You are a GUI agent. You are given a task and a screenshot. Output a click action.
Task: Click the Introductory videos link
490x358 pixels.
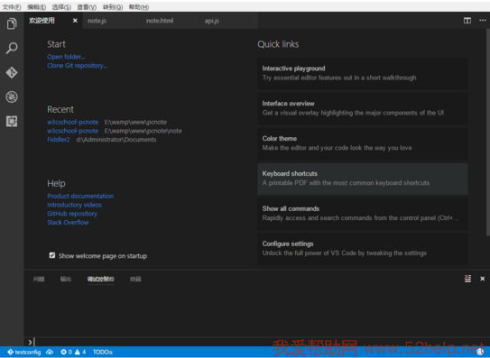click(74, 205)
